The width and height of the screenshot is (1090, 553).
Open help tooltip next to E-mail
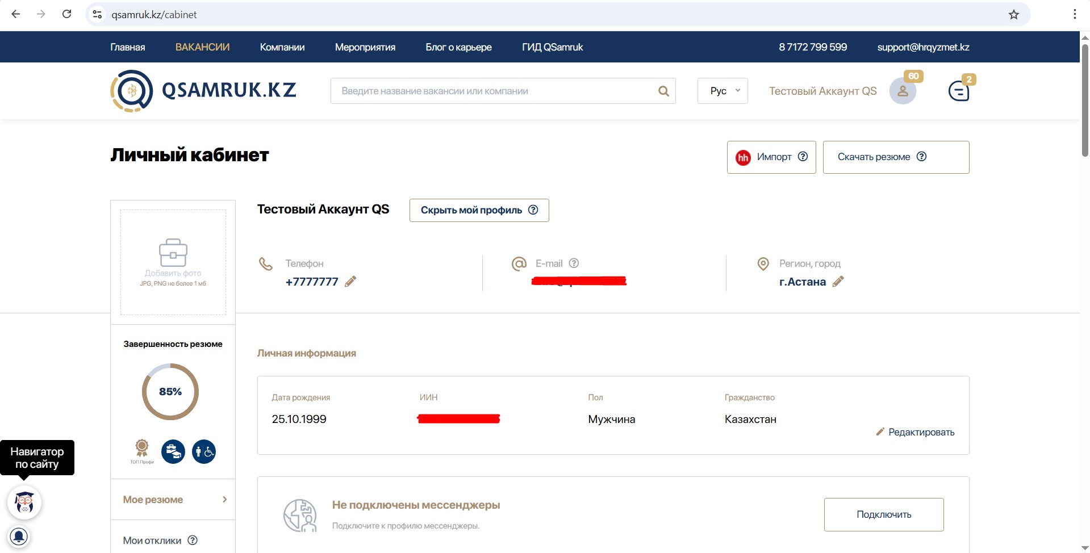(x=574, y=263)
